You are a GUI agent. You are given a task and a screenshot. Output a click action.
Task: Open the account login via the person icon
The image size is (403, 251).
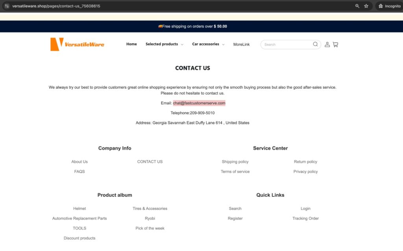(327, 44)
